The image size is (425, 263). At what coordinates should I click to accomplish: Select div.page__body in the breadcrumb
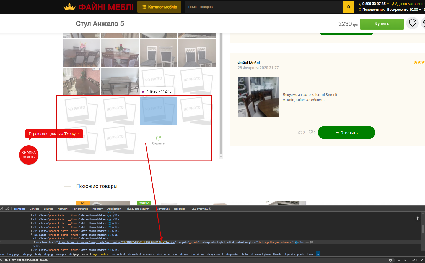tap(32, 254)
